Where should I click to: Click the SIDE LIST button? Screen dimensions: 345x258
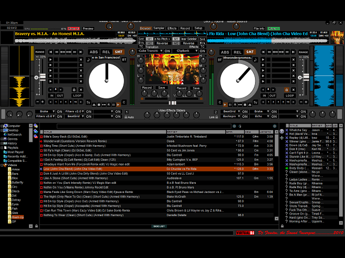(159, 226)
